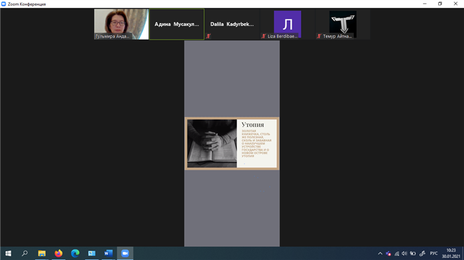Select the Адина Мусакул participant tile
Image resolution: width=464 pixels, height=260 pixels.
(177, 24)
